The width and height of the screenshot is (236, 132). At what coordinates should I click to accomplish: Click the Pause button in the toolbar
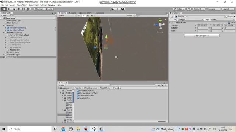tap(118, 9)
